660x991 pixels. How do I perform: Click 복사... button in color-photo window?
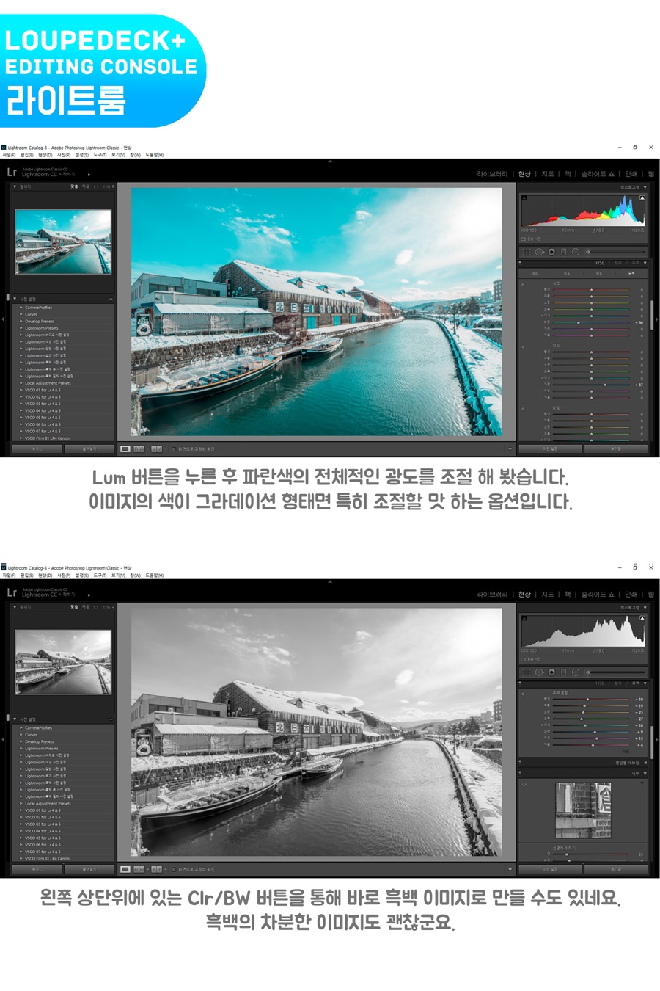pos(37,449)
